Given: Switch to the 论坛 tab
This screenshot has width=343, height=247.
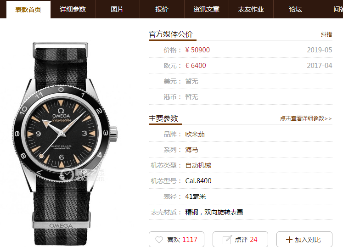Looking at the screenshot, I should 295,9.
